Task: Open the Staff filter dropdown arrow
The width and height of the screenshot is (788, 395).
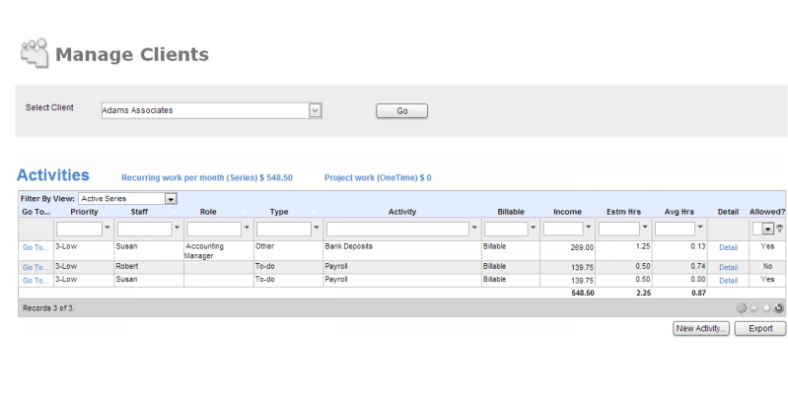Action: (177, 228)
